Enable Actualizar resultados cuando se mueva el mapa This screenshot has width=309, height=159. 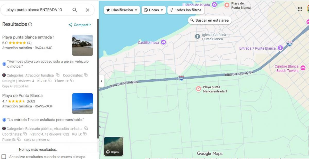4,157
